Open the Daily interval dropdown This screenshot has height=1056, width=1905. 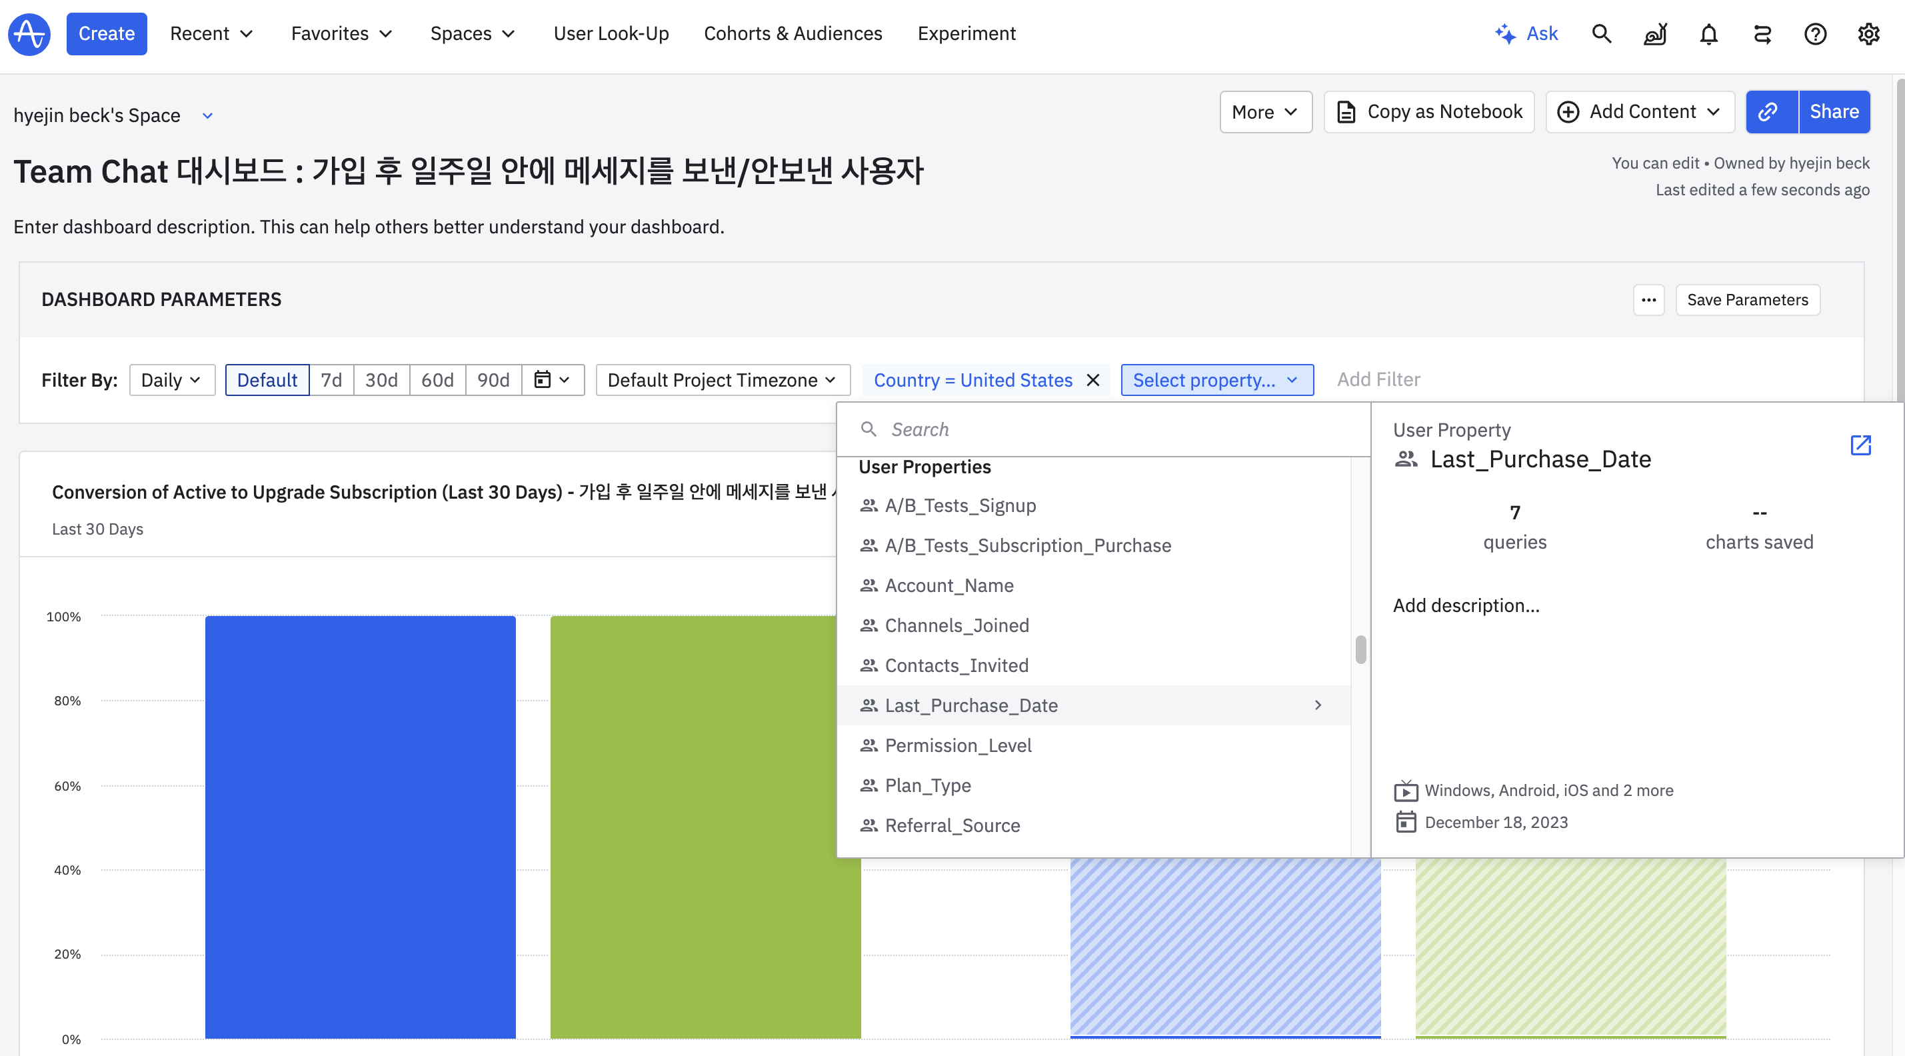[171, 380]
